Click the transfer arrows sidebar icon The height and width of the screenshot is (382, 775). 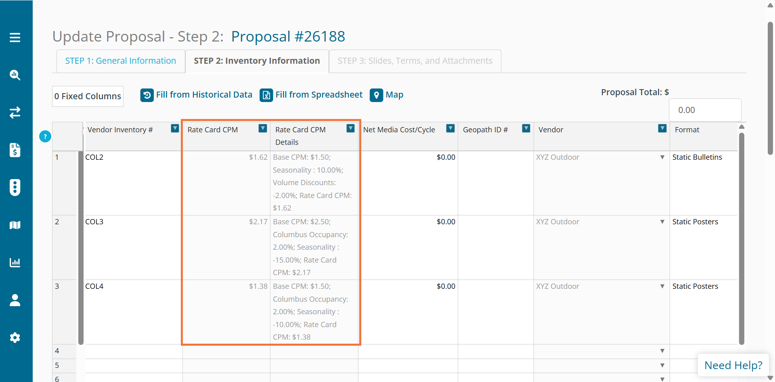(x=15, y=113)
